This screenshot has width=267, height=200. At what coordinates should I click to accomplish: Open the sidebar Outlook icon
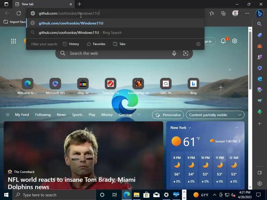(259, 79)
